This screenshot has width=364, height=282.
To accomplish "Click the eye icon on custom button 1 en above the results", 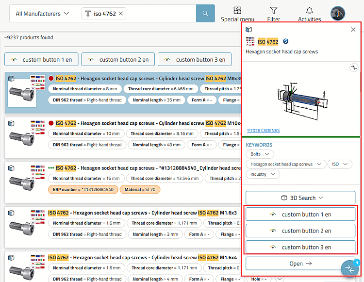I will point(14,60).
